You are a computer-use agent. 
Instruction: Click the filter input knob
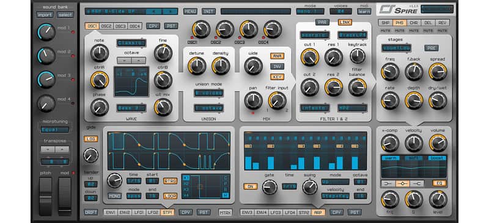pyautogui.click(x=278, y=101)
